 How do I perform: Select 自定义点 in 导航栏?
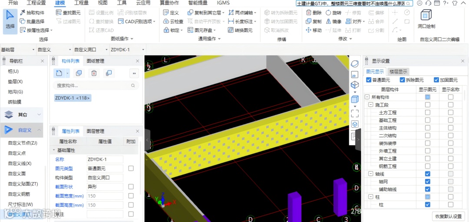(x=17, y=153)
